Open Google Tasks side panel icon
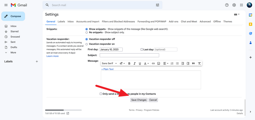The width and height of the screenshot is (255, 120). [251, 33]
